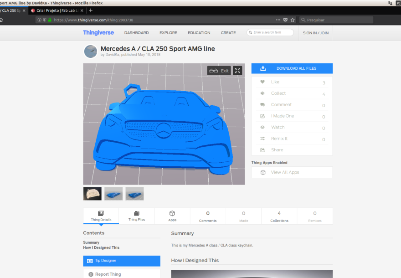Screen dimensions: 401x278
Task: Save page to Pocket
Action: 285,20
